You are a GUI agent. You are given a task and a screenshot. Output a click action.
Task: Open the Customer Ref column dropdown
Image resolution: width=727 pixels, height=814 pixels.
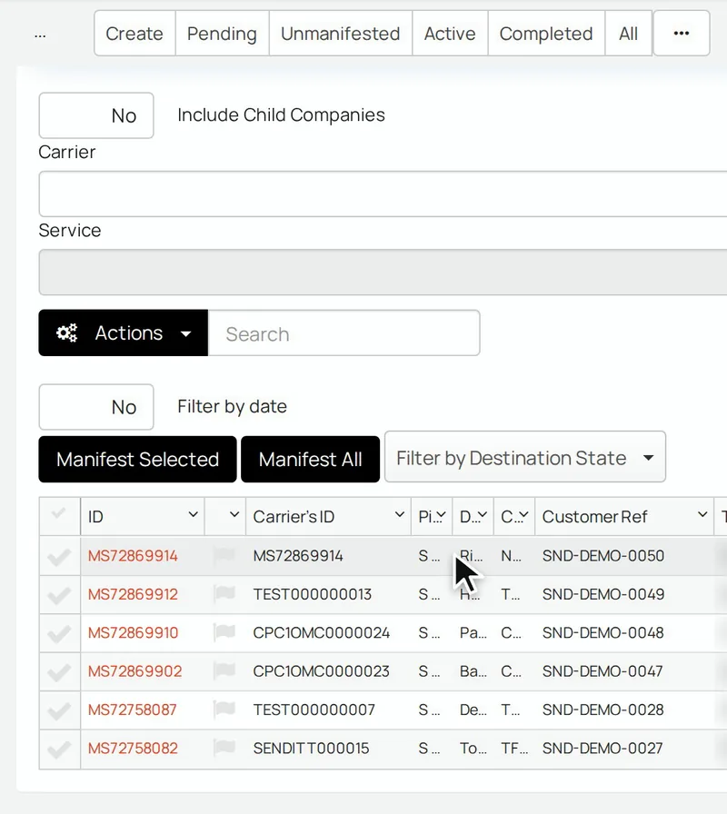tap(702, 514)
